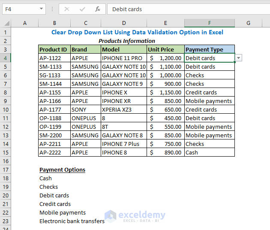
Task: Select the $900.00 unit price cell
Action: coord(165,84)
